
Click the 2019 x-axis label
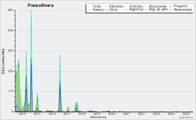tap(97, 114)
